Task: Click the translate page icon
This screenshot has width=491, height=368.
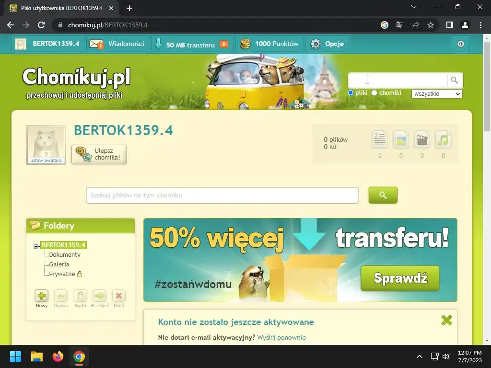Action: click(400, 25)
